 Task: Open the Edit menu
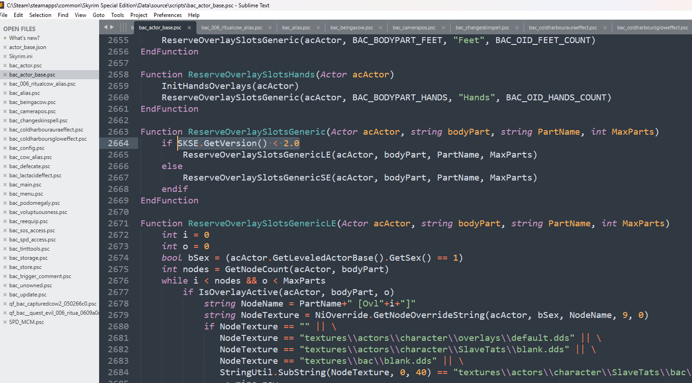(18, 15)
